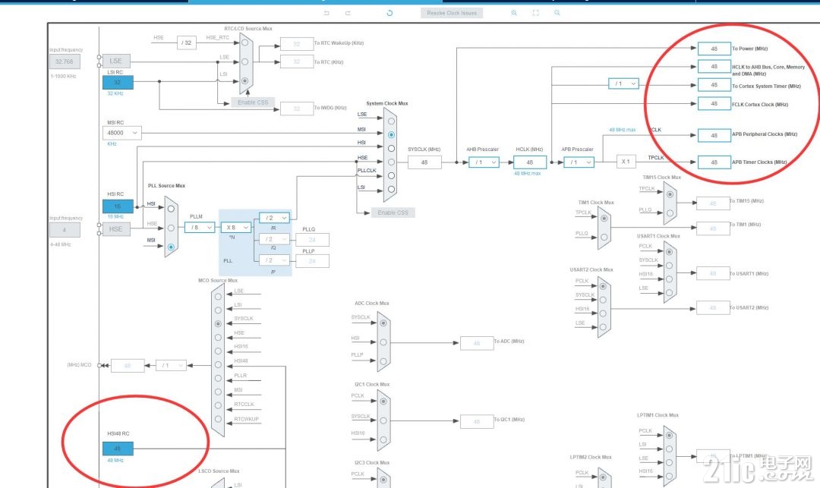
Task: Select PLLP in ADC Clock Mux
Action: 383,361
